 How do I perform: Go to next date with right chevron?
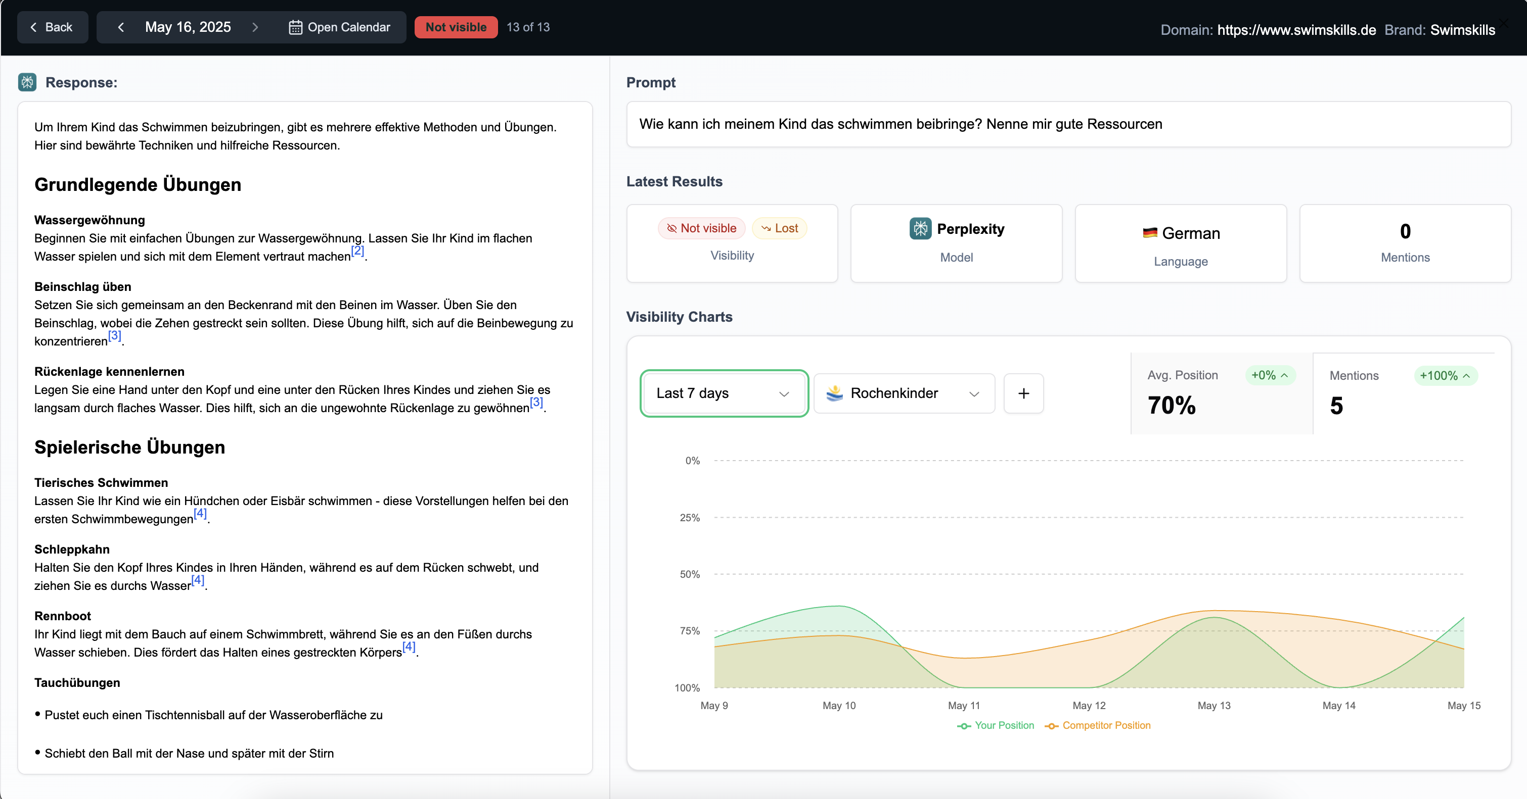point(255,27)
